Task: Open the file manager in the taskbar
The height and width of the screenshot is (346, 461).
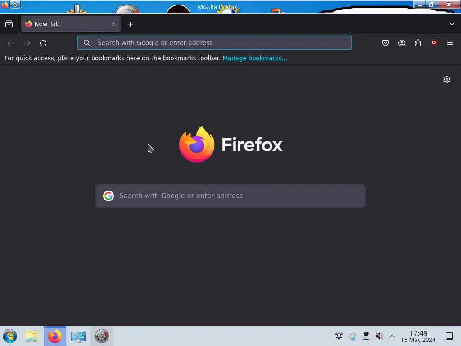Action: (32, 336)
